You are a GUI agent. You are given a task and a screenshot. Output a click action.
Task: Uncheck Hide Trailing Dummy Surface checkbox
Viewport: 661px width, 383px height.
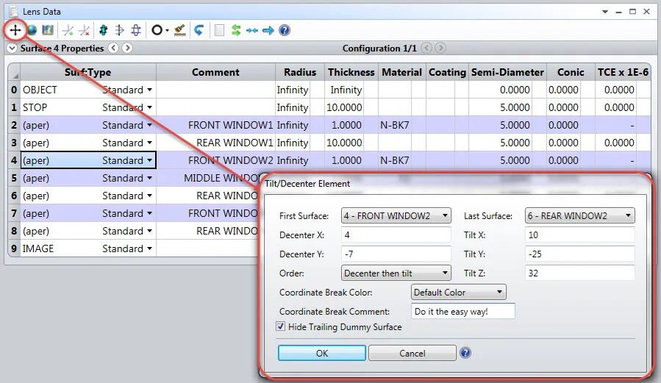pos(280,326)
